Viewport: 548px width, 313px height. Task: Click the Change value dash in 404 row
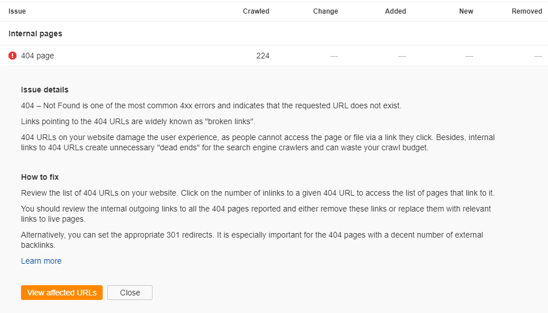click(x=334, y=56)
